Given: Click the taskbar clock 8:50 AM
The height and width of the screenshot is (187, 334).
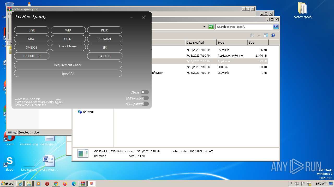Looking at the screenshot, I should tap(321, 184).
